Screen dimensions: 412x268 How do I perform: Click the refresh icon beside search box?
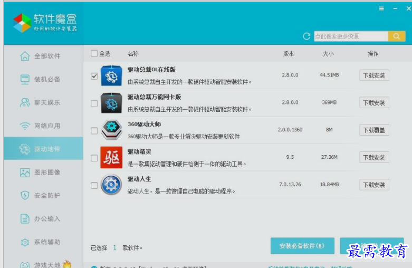[x=306, y=36]
